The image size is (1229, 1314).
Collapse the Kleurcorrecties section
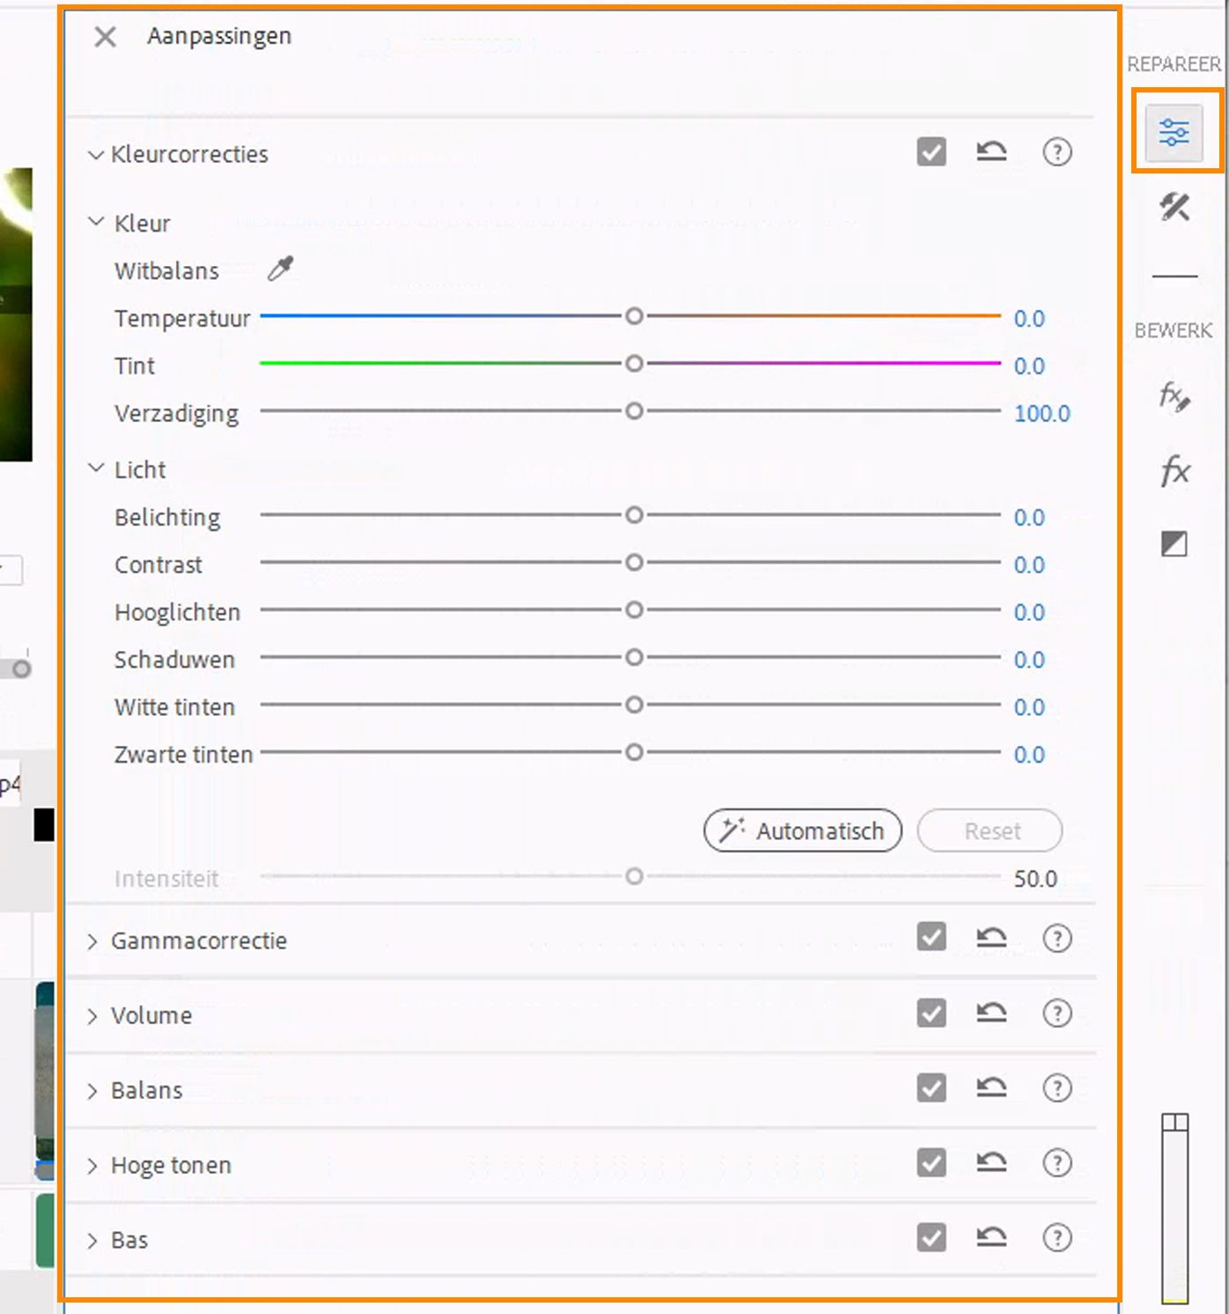coord(95,155)
